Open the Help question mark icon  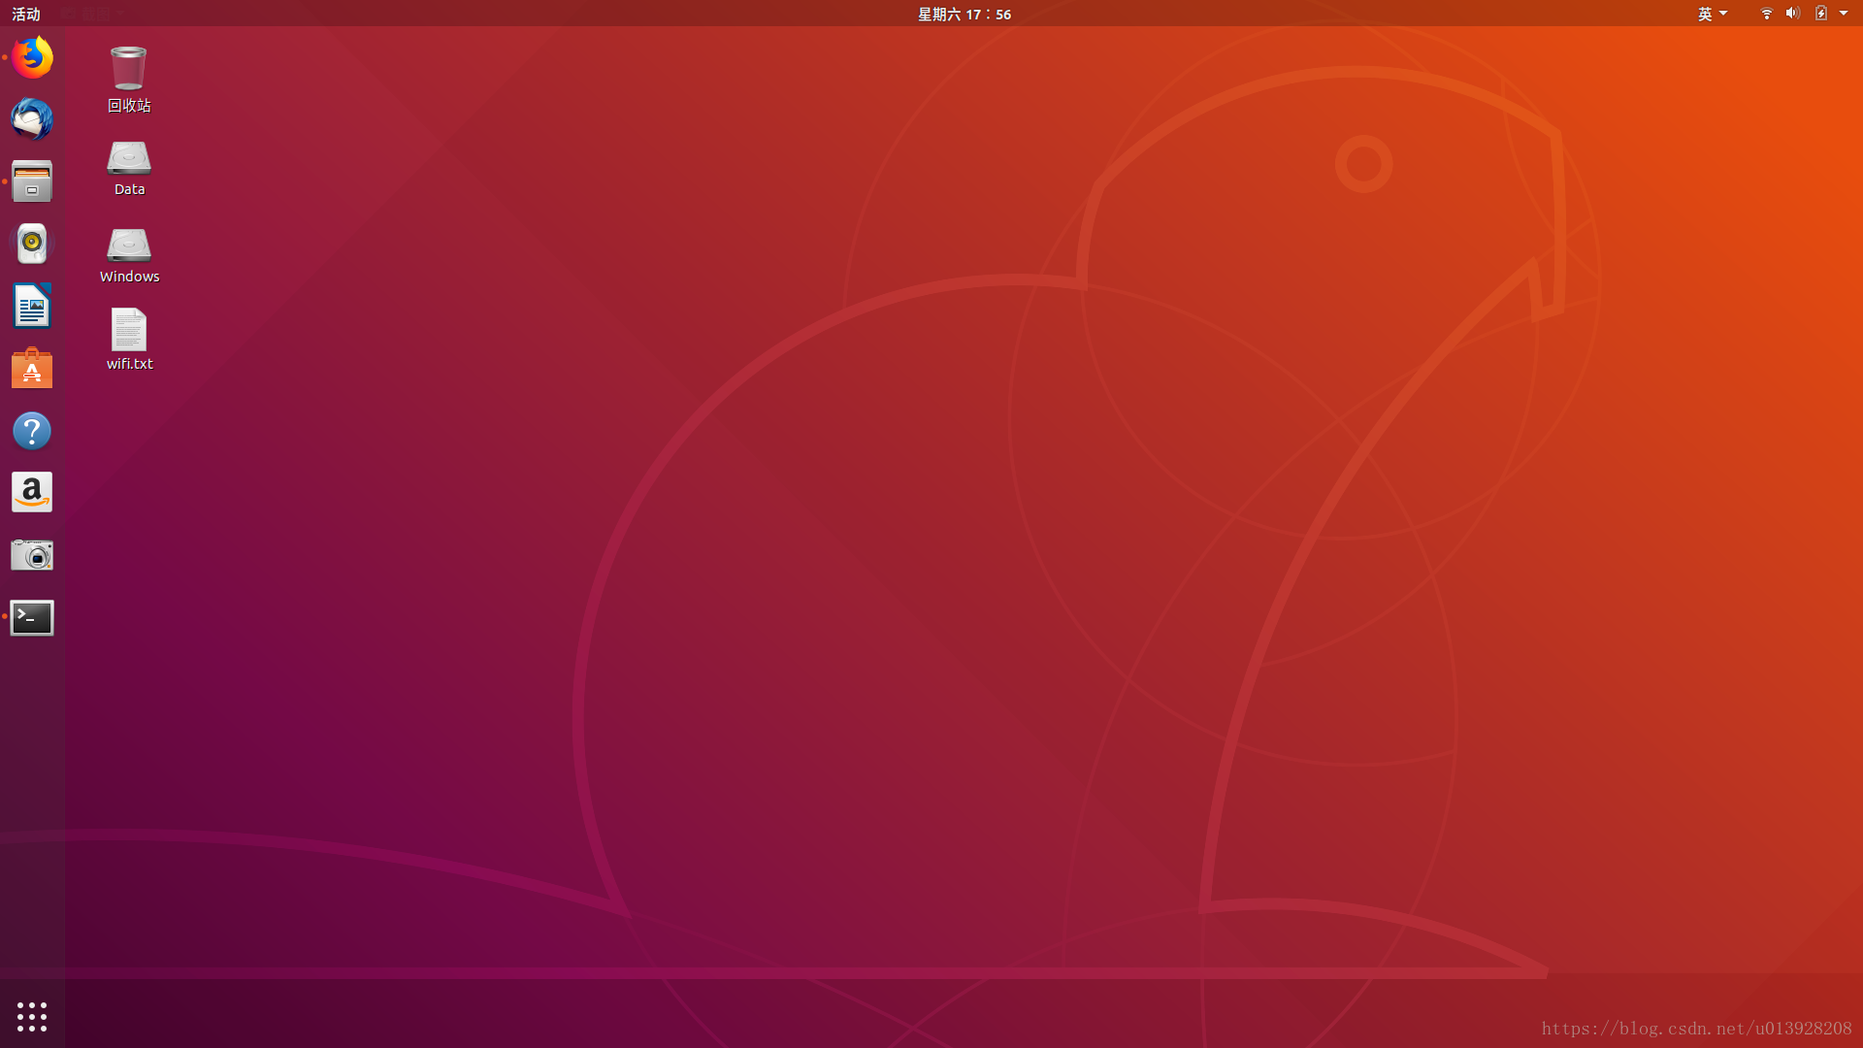tap(32, 431)
